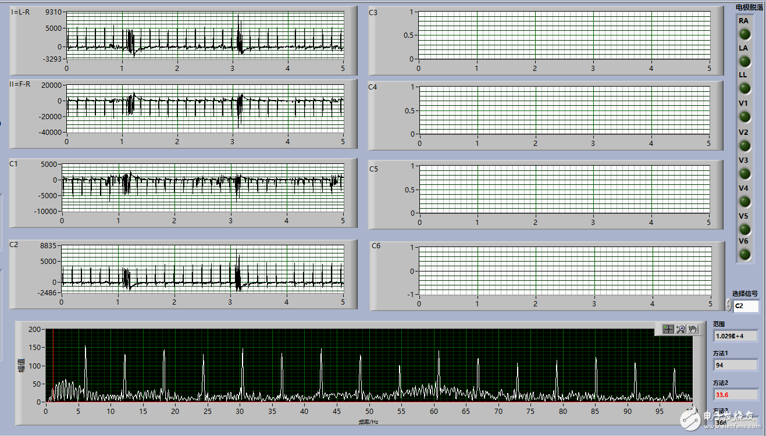This screenshot has height=436, width=766.
Task: Click the 方法1 label
Action: (721, 353)
